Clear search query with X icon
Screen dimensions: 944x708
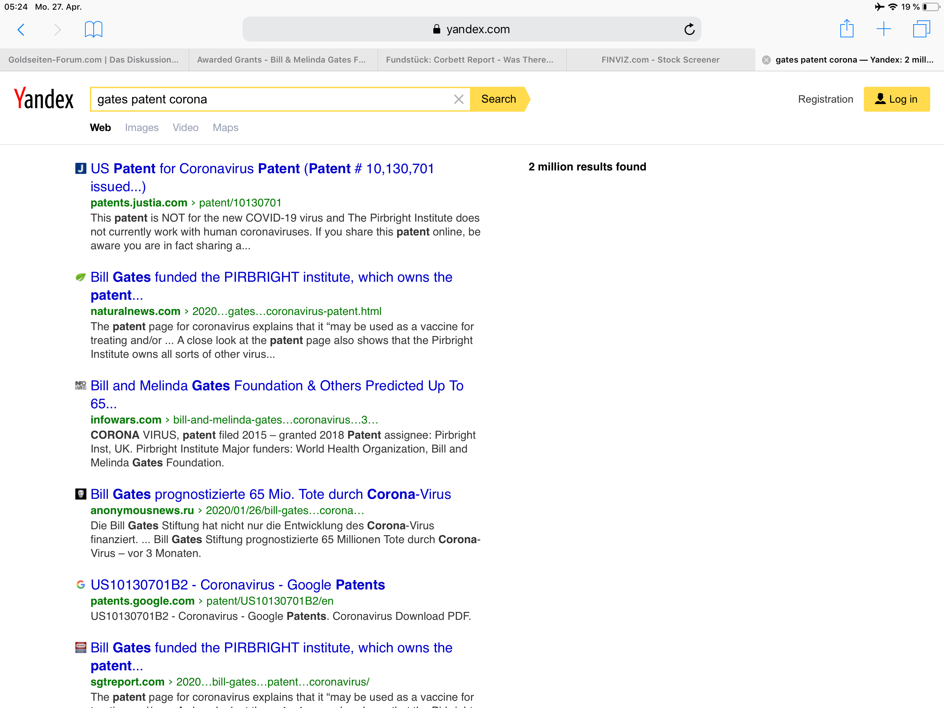pos(458,100)
